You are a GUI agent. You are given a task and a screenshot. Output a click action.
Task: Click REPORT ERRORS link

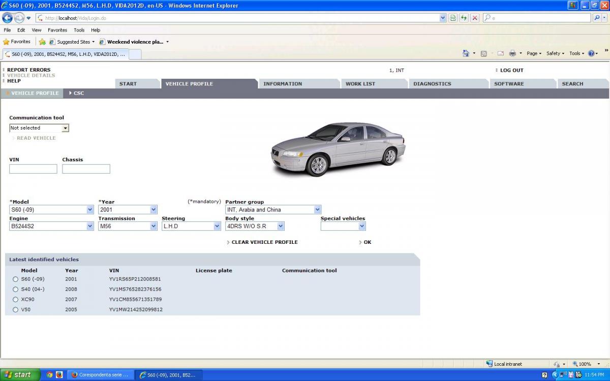[x=29, y=70]
